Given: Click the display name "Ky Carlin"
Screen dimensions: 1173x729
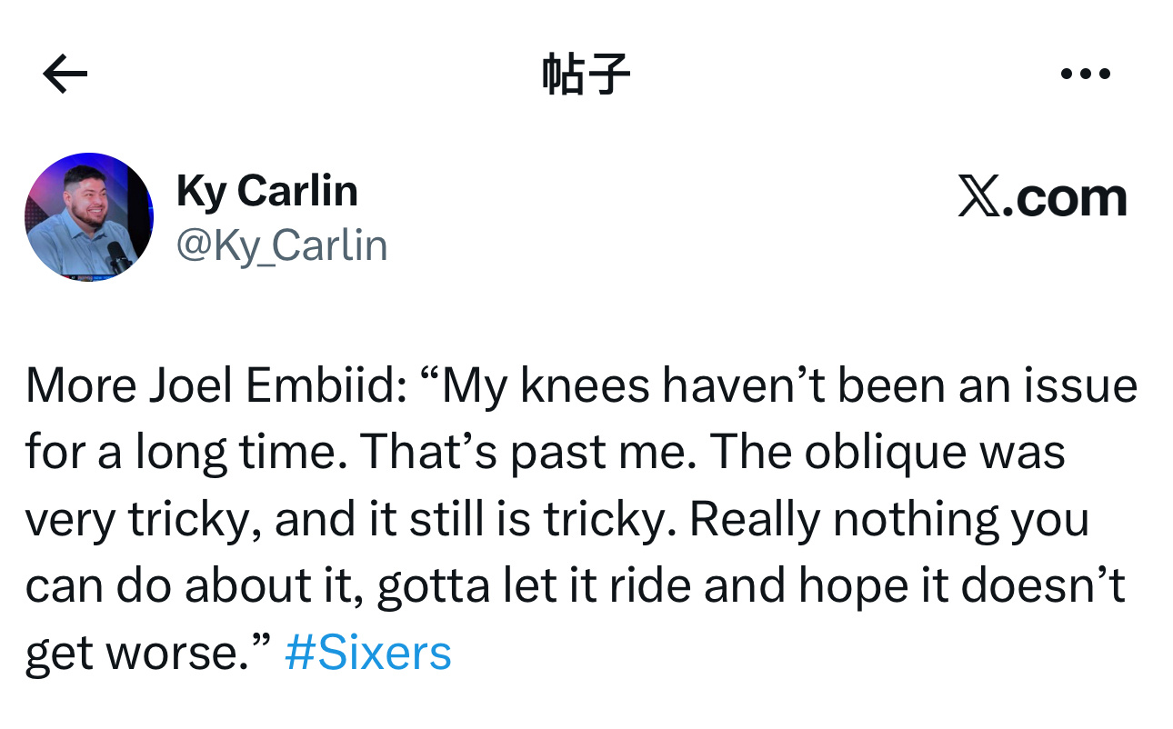Looking at the screenshot, I should [x=266, y=191].
